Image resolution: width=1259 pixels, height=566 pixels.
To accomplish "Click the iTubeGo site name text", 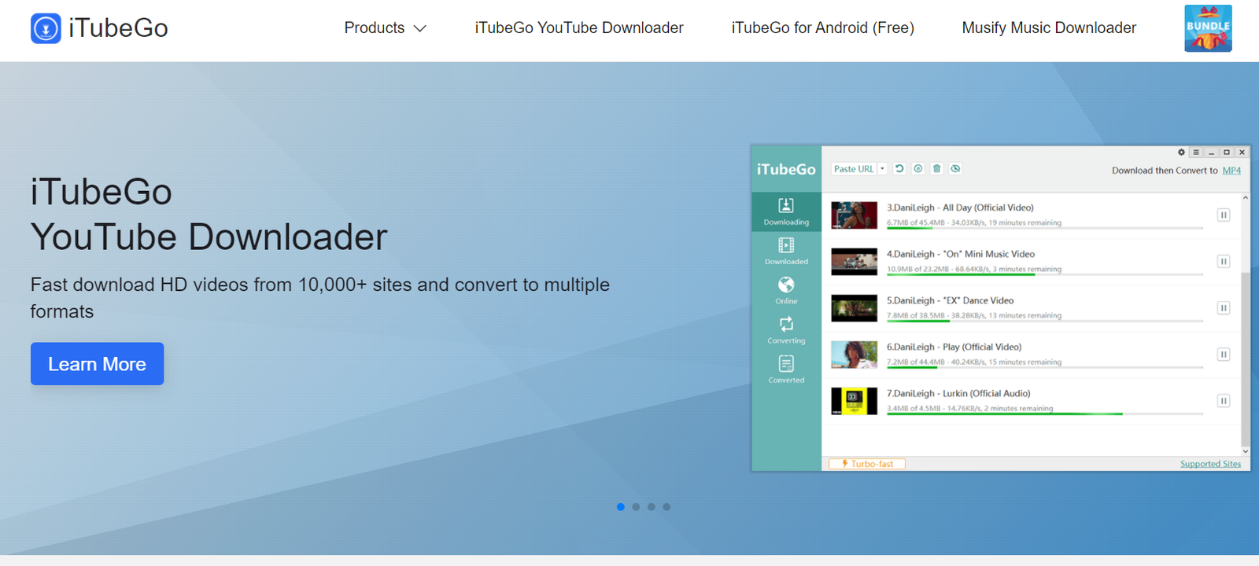I will 118,28.
